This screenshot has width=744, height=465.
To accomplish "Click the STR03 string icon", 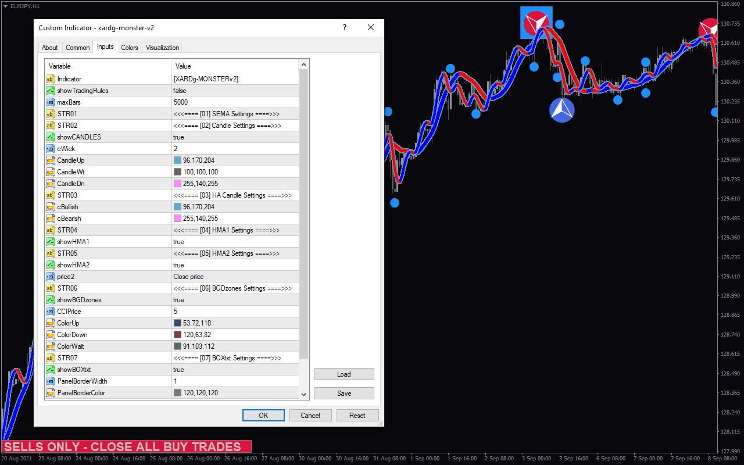I will pos(50,195).
